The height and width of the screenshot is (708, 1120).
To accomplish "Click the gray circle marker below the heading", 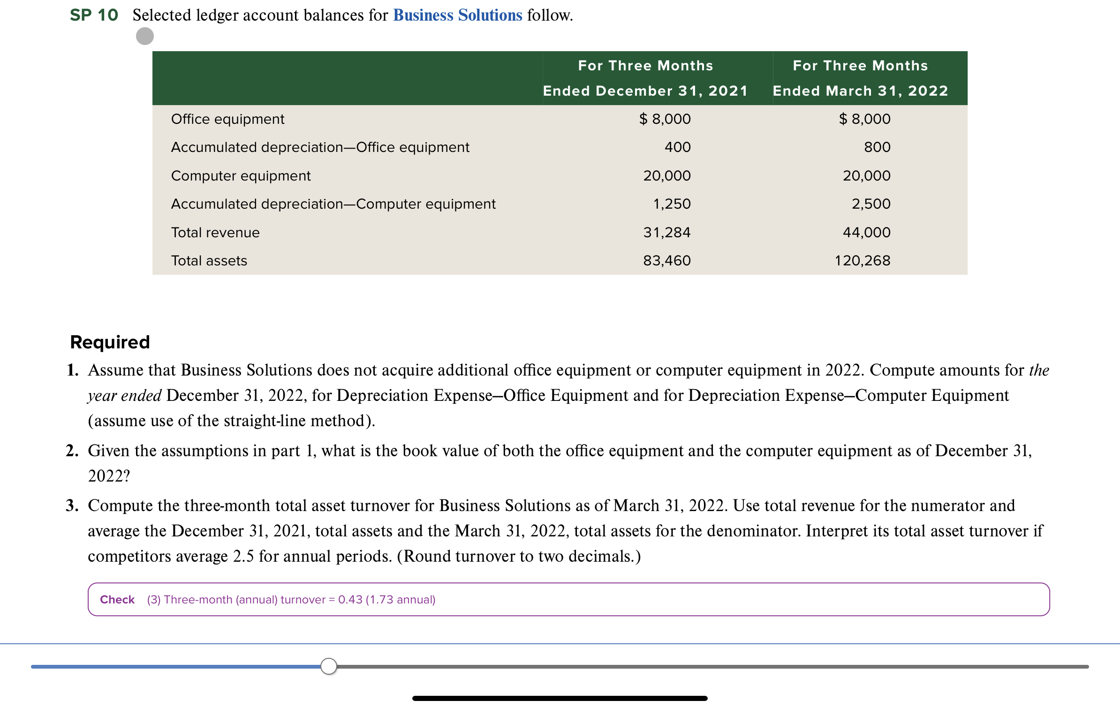I will (x=144, y=36).
